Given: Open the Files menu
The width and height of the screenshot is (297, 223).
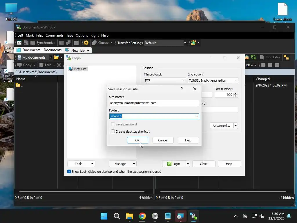Looking at the screenshot, I should tap(39, 35).
